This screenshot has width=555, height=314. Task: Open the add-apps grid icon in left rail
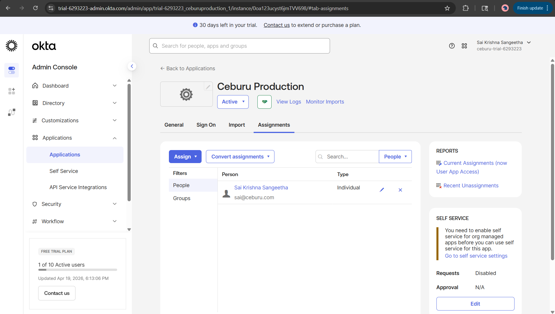(12, 91)
